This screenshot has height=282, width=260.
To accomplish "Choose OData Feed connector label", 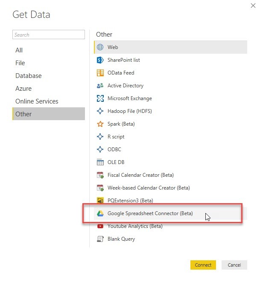I will 121,73.
